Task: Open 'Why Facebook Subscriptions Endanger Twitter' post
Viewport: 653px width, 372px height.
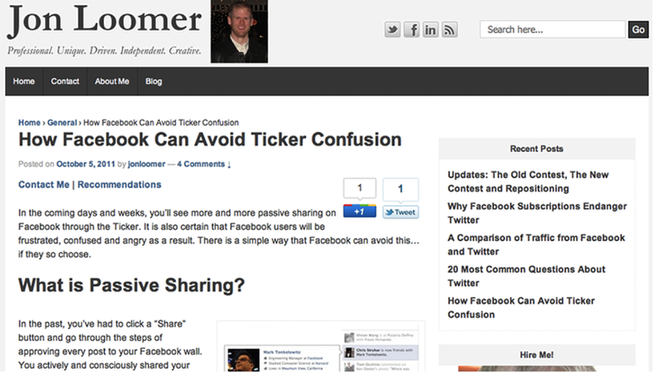Action: tap(537, 213)
